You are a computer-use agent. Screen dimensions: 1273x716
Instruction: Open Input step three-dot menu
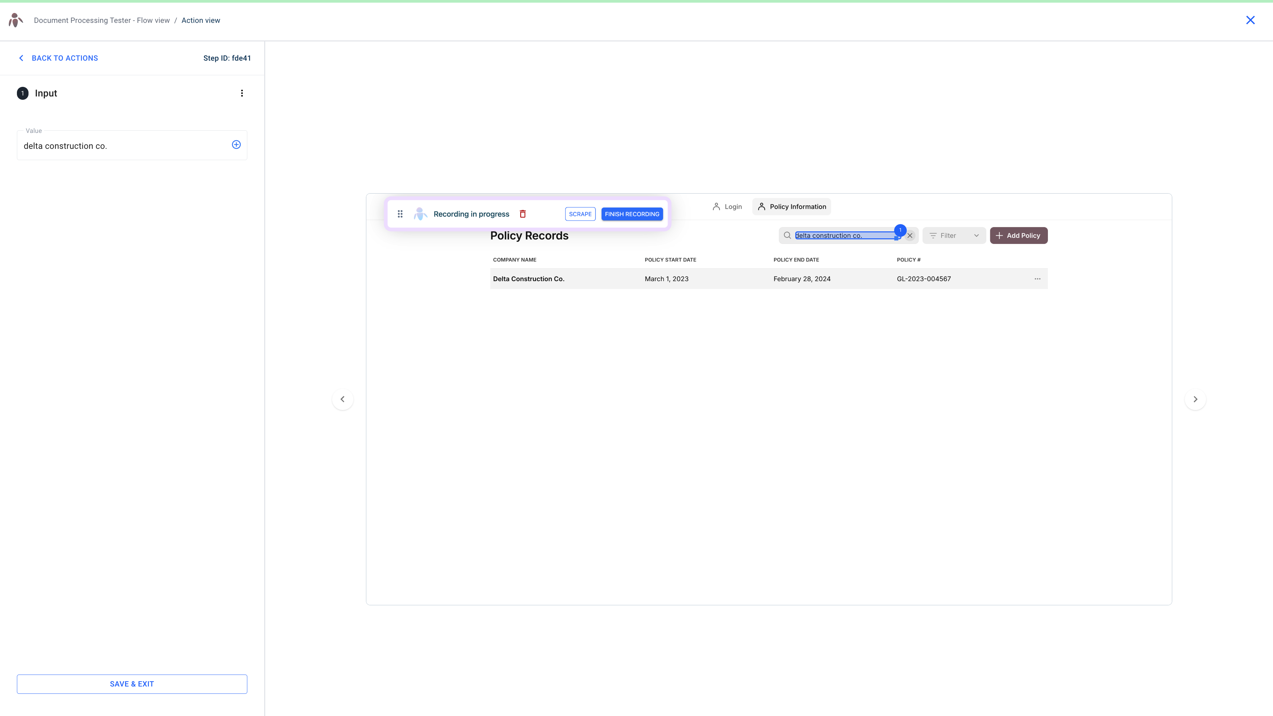click(242, 93)
